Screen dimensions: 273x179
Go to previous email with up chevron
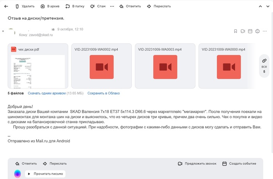[x=260, y=7]
